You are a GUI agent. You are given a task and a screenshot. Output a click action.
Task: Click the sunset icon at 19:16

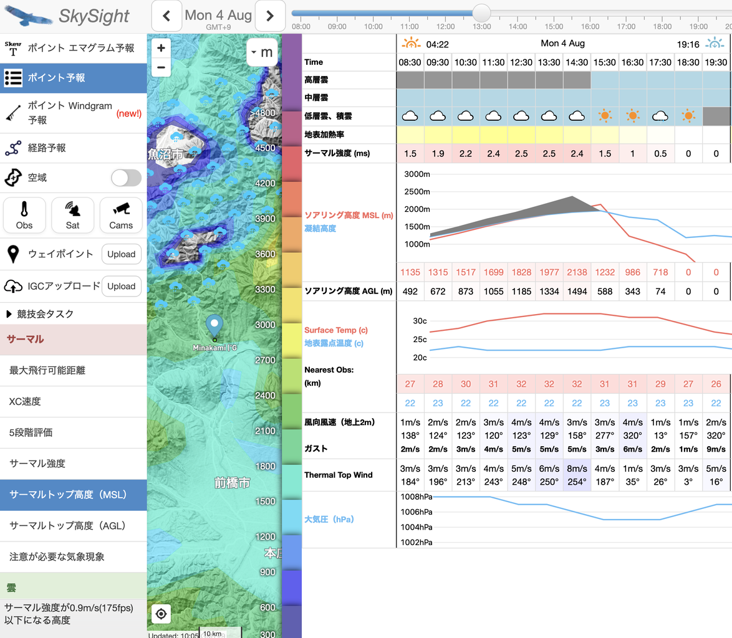point(715,44)
